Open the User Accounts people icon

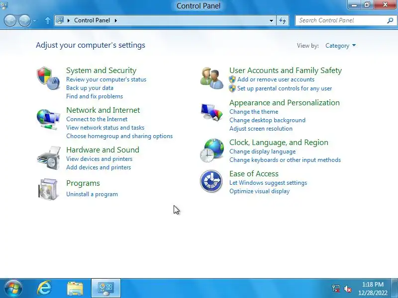pos(212,78)
